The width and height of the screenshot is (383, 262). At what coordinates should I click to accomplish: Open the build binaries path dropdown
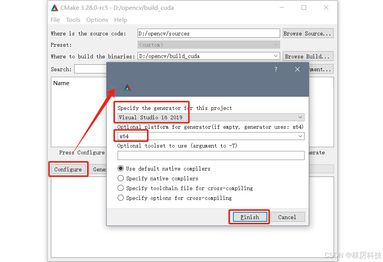276,56
